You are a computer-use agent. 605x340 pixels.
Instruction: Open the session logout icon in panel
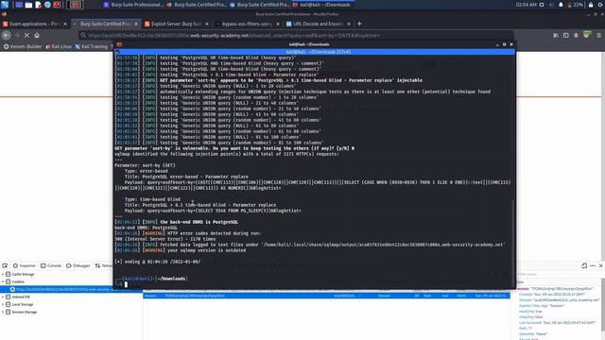[600, 5]
